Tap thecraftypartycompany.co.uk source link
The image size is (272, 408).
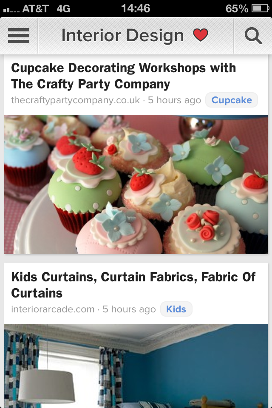tap(76, 100)
